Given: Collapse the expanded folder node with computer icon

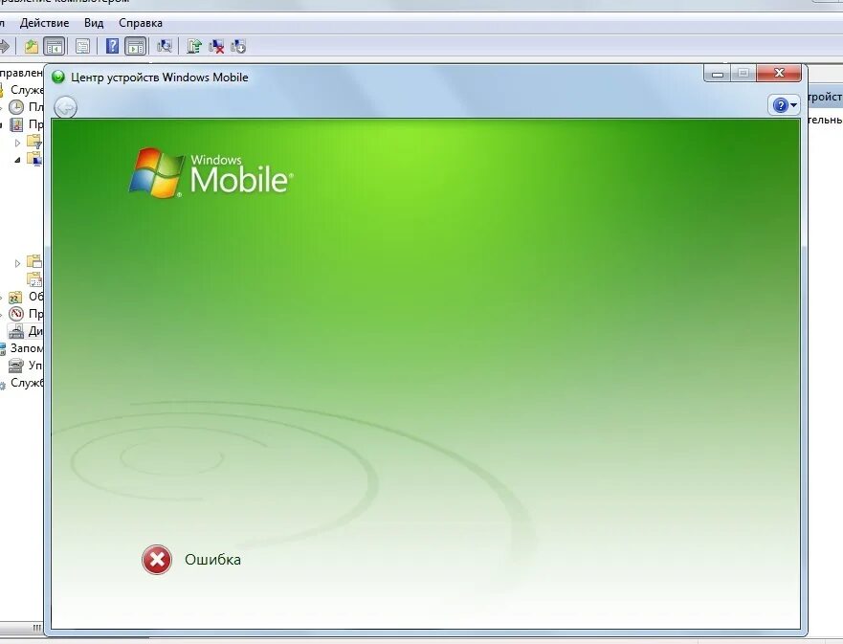Looking at the screenshot, I should pyautogui.click(x=18, y=160).
